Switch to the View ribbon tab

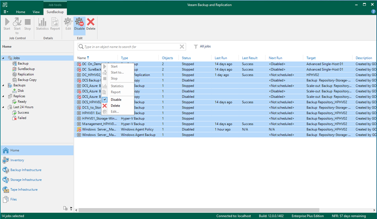(x=36, y=12)
